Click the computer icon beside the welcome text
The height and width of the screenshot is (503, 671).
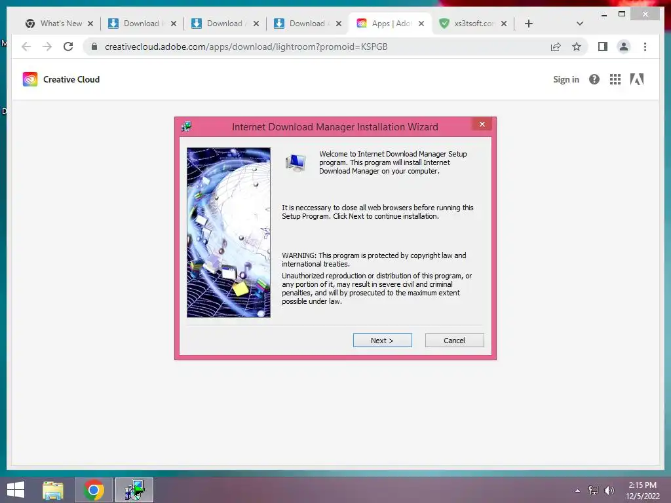coord(296,163)
